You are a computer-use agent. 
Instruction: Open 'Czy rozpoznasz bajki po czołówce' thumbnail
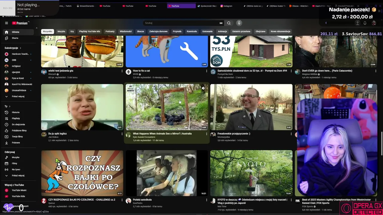point(82,173)
